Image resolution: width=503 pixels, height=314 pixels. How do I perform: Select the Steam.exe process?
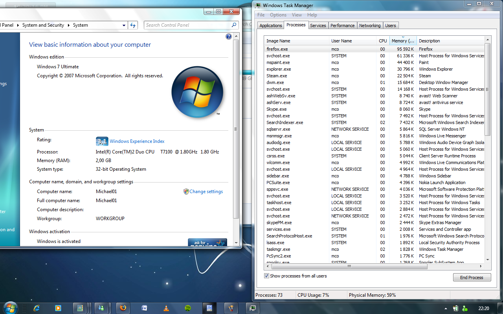[374, 76]
